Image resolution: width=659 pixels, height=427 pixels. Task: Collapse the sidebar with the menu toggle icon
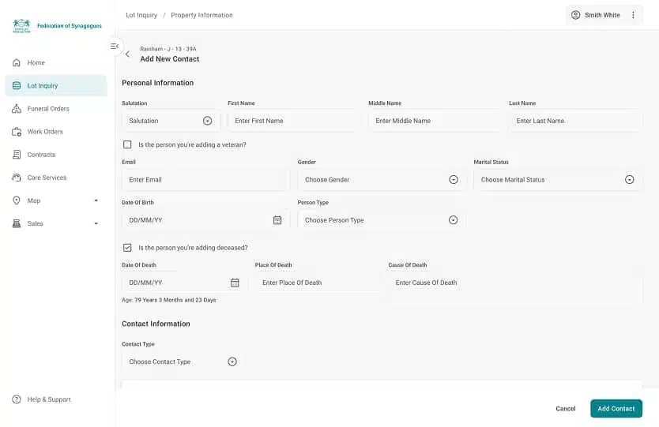coord(115,47)
